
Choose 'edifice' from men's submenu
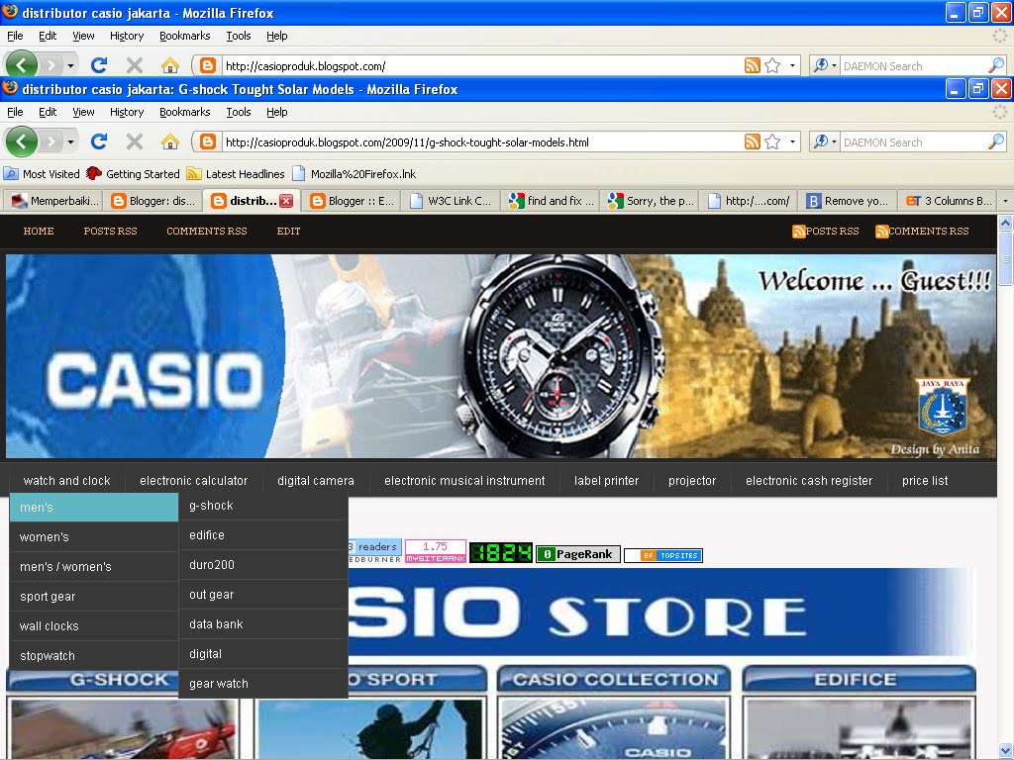point(263,535)
